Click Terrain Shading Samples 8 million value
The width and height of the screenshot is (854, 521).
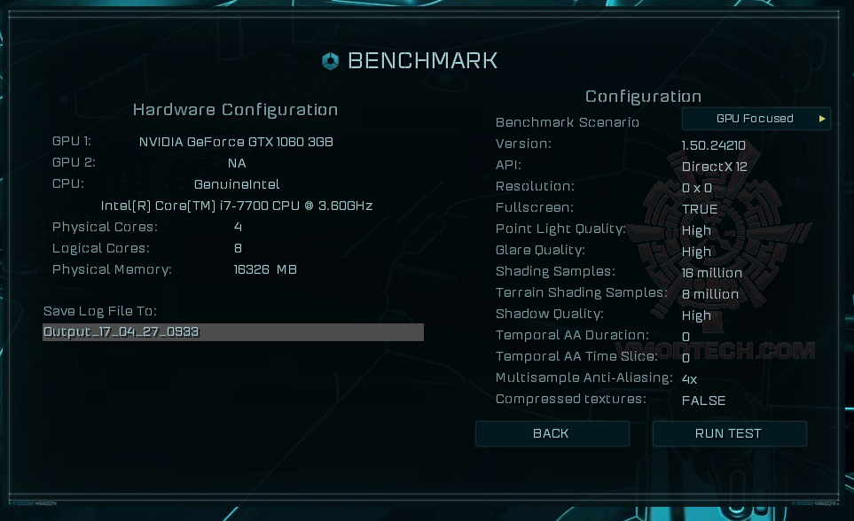[x=709, y=294]
